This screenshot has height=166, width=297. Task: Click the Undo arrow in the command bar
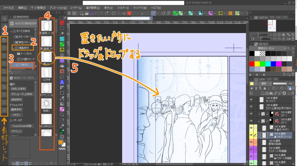tap(102, 13)
